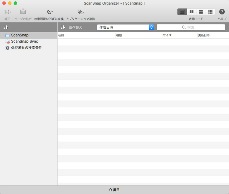This screenshot has width=229, height=194.
Task: Close the ScanSnap Organizer window
Action: pos(4,3)
